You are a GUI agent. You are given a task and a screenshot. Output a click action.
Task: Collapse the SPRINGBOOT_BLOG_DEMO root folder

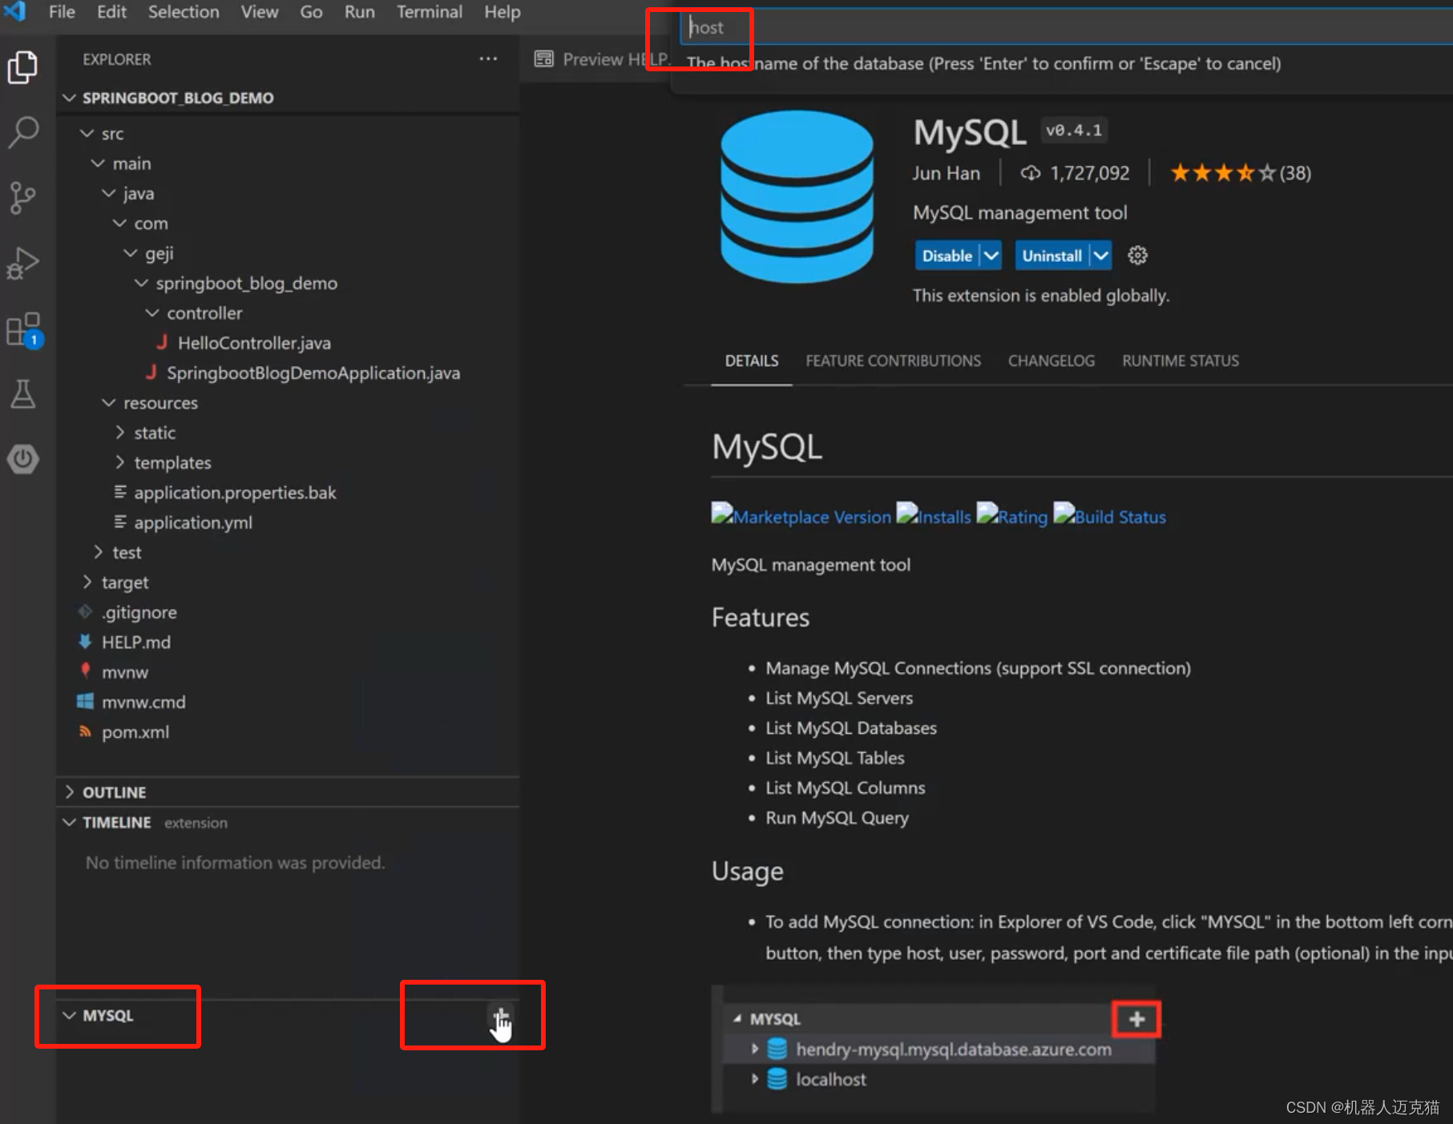coord(70,98)
